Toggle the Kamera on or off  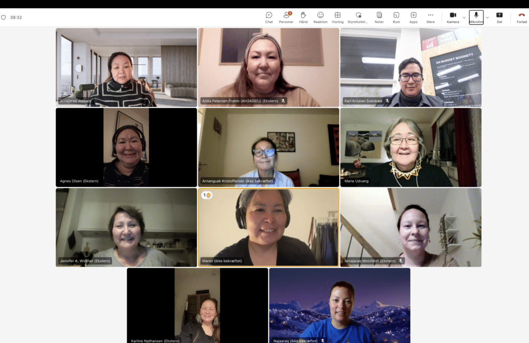(453, 17)
